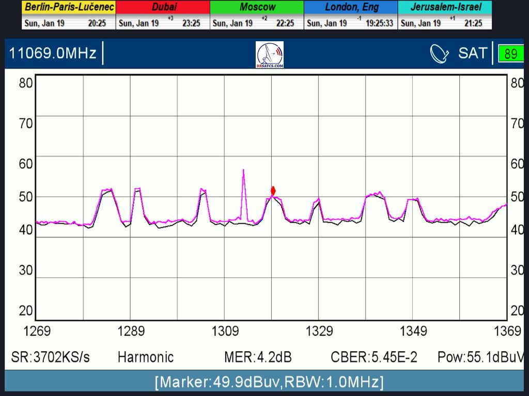Click the Pow:55.1dBuV power reading
The image size is (529, 396).
[480, 357]
